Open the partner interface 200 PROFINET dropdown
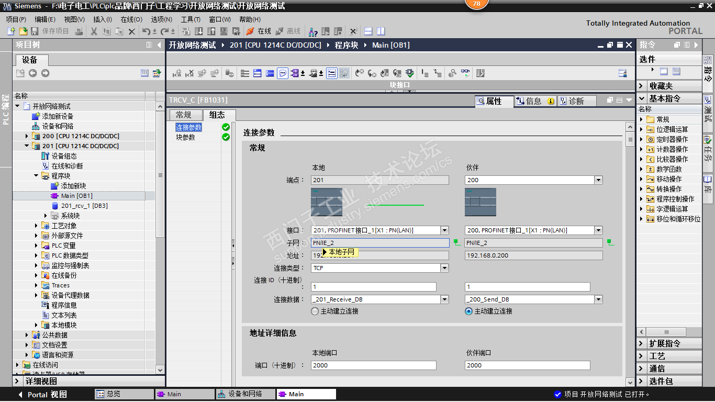 [598, 230]
